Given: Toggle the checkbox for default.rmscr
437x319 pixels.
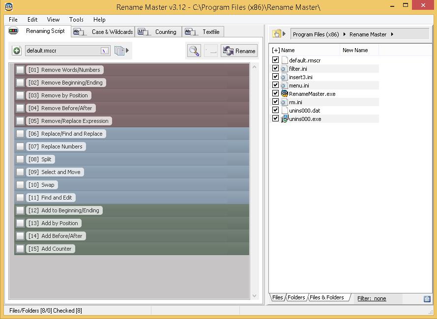Looking at the screenshot, I should pyautogui.click(x=275, y=60).
